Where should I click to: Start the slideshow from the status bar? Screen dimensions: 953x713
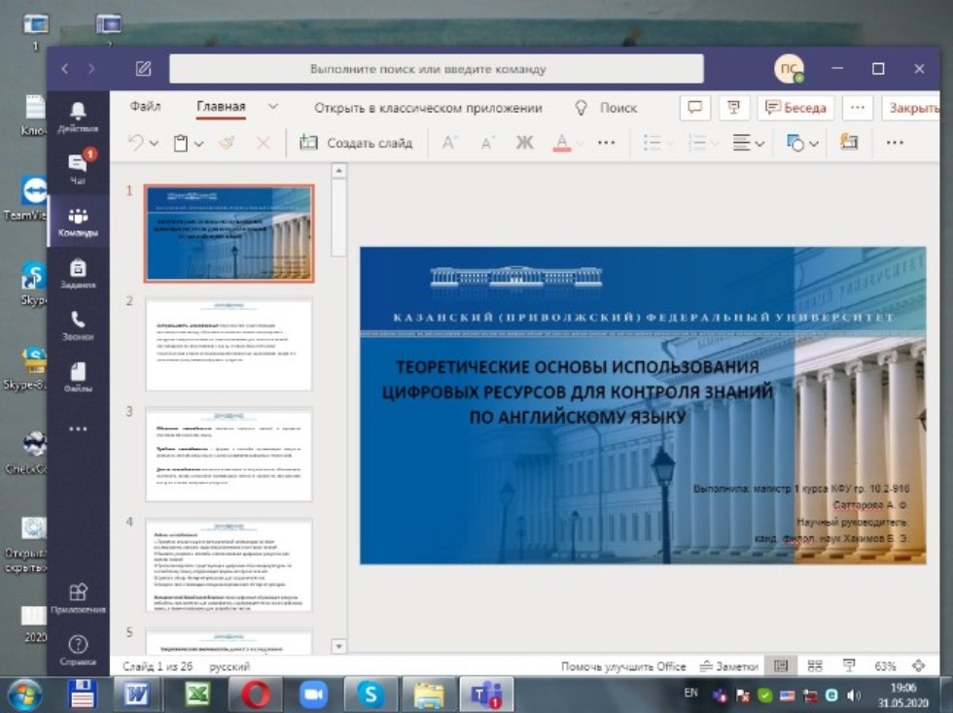849,665
